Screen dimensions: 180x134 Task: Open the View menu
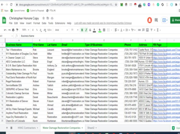click(x=22, y=23)
